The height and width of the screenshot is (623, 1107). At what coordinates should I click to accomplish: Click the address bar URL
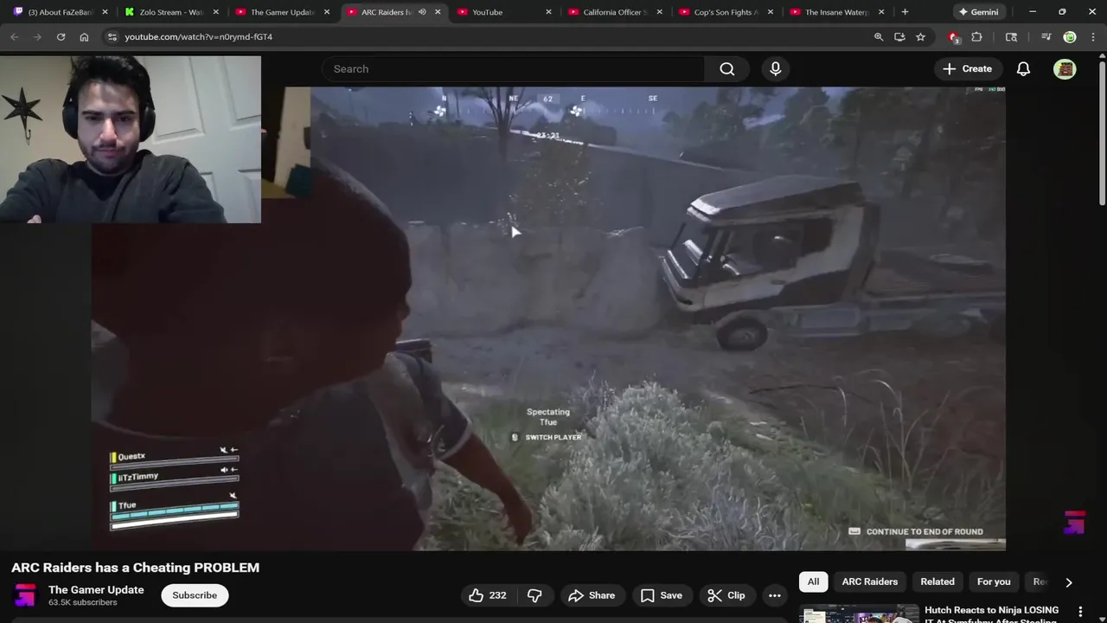point(198,37)
